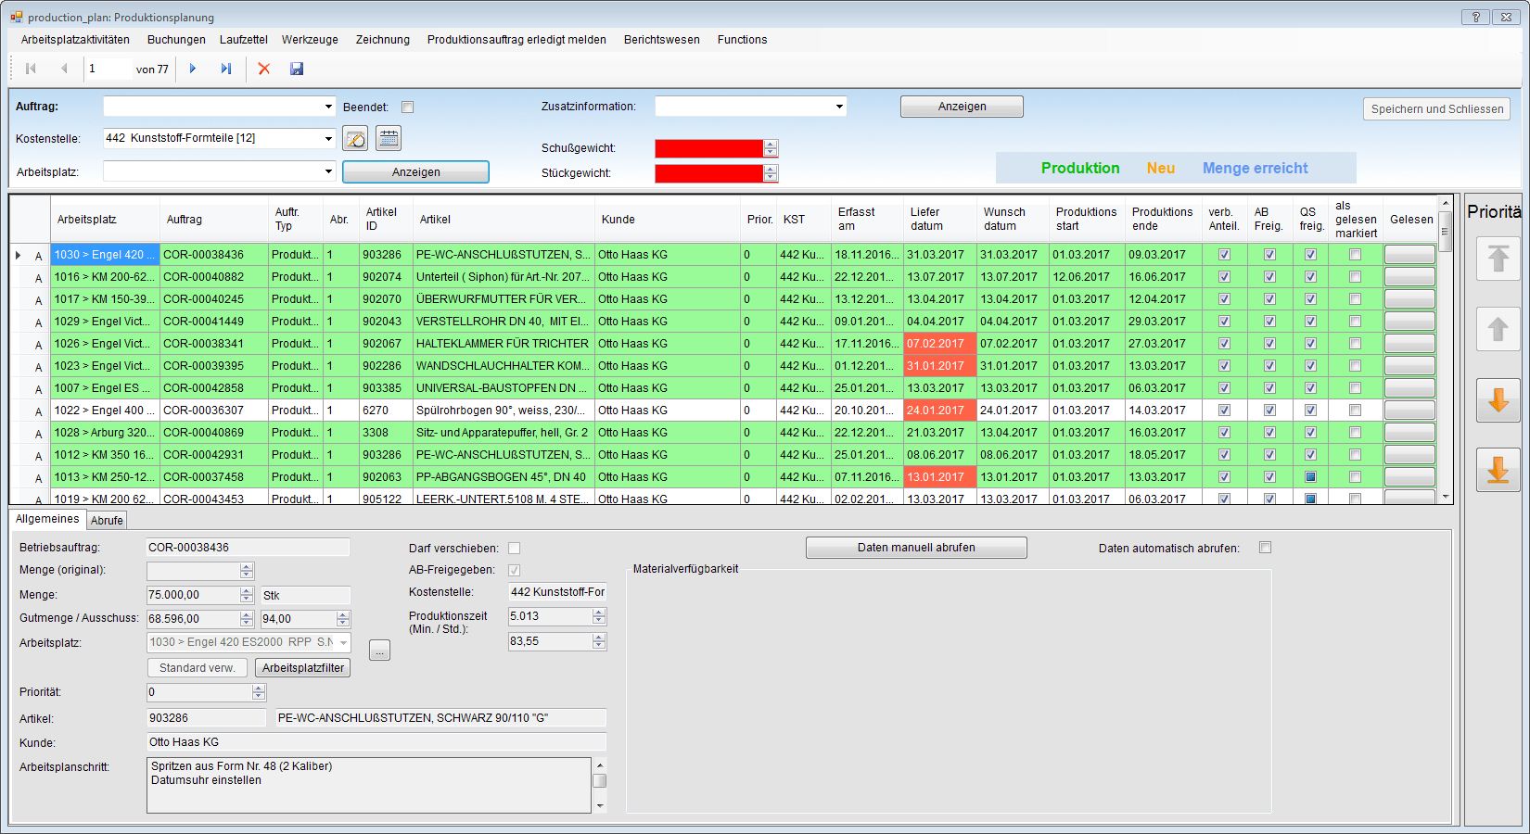Viewport: 1530px width, 834px height.
Task: Click the red delete record icon
Action: (x=264, y=69)
